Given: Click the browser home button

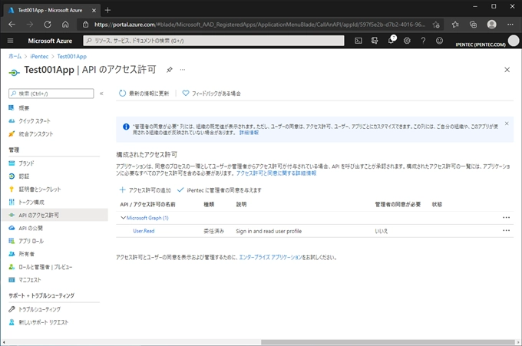Looking at the screenshot, I should [x=65, y=25].
